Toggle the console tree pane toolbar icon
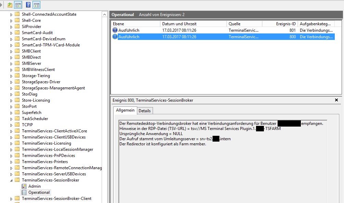This screenshot has height=203, width=344. [x=18, y=5]
